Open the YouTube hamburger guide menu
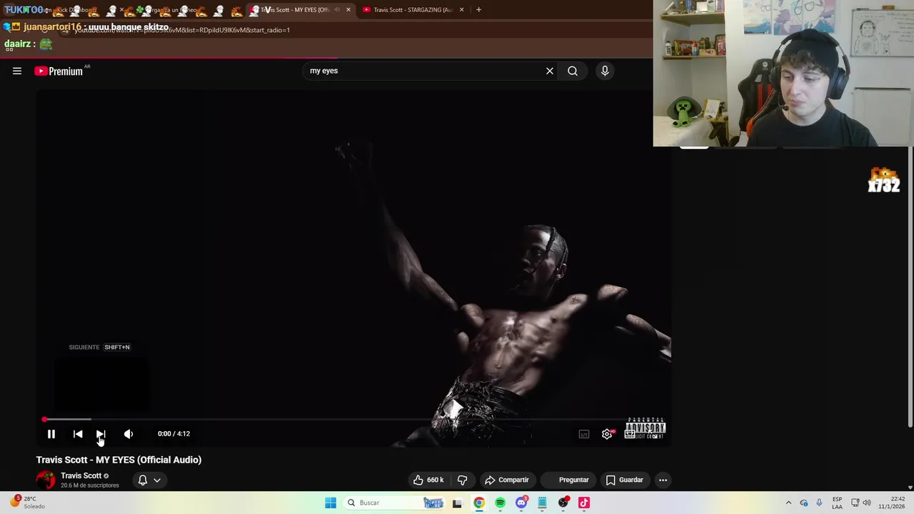 click(x=17, y=71)
